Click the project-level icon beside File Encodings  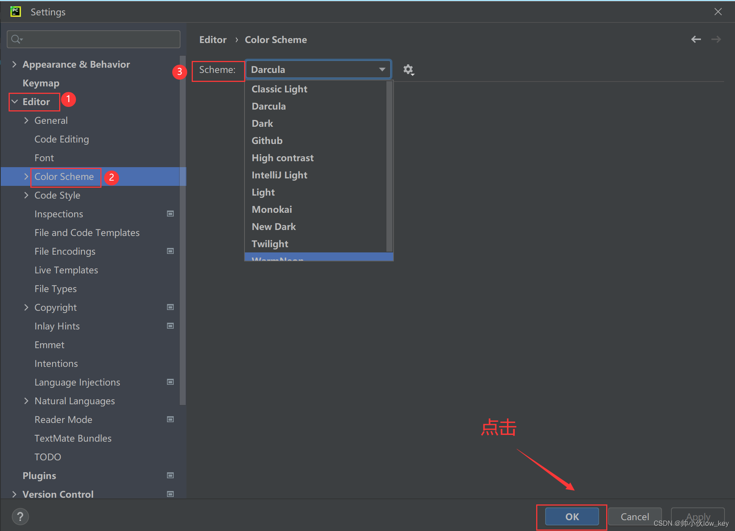[170, 251]
